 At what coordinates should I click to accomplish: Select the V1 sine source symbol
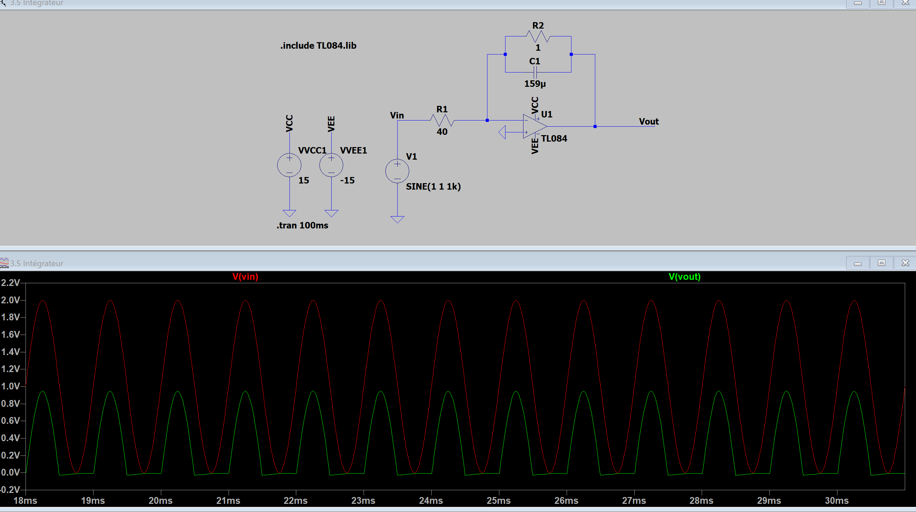point(397,171)
